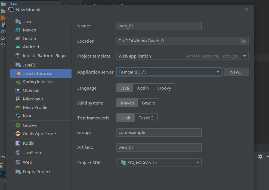Click the Kotlin logo icon

click(18, 143)
